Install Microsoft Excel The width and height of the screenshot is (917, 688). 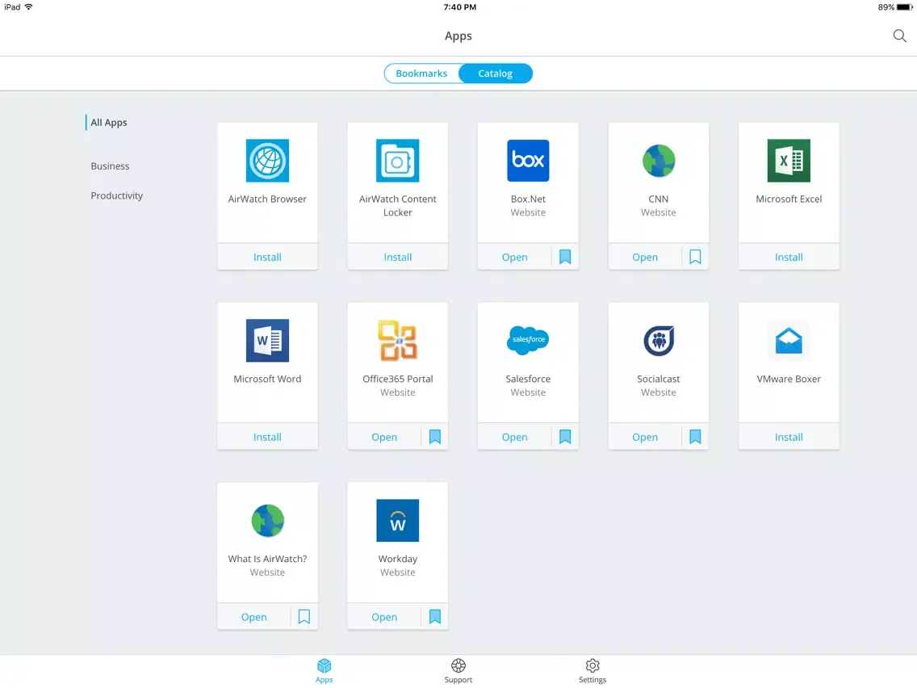pyautogui.click(x=789, y=257)
